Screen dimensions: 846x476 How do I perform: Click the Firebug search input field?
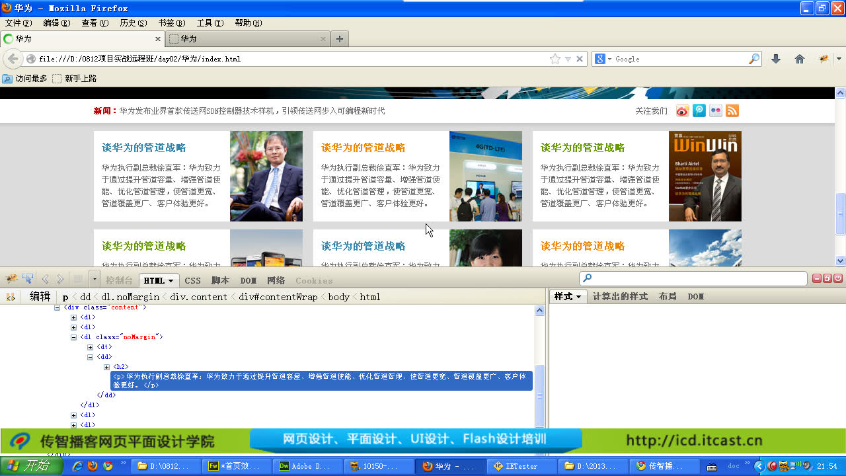(x=693, y=278)
